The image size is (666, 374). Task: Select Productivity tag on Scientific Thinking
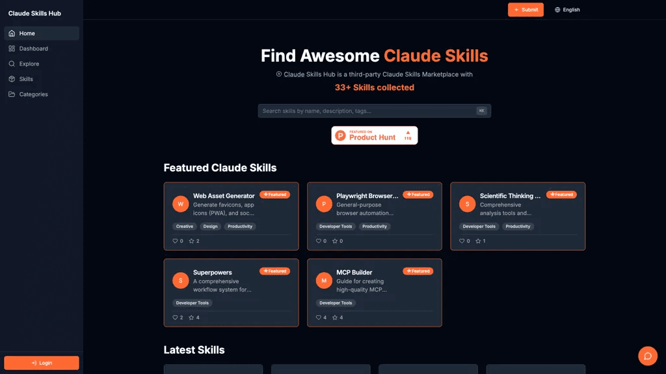tap(518, 227)
